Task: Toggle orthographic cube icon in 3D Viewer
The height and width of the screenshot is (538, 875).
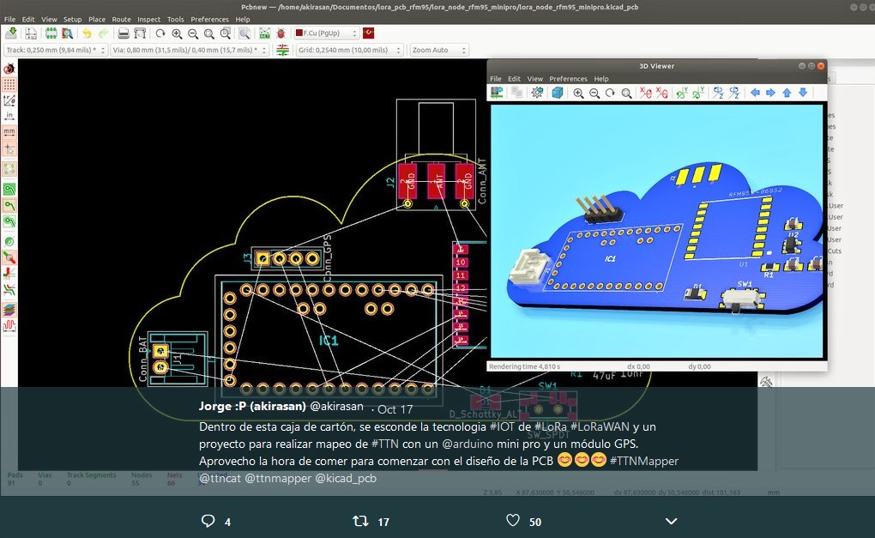Action: 557,93
